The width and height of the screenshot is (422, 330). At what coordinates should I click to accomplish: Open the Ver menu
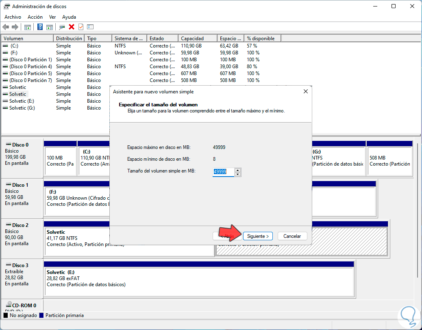point(52,17)
